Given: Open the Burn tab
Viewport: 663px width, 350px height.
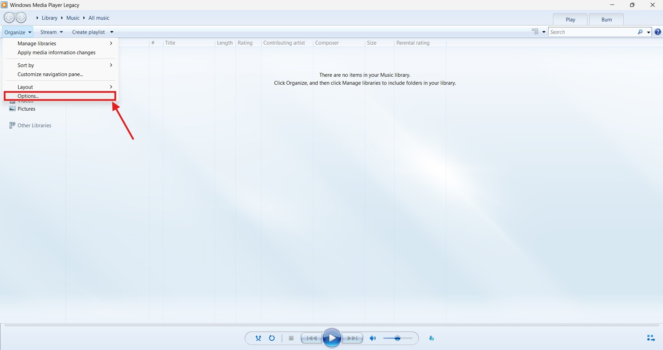Looking at the screenshot, I should click(x=607, y=19).
